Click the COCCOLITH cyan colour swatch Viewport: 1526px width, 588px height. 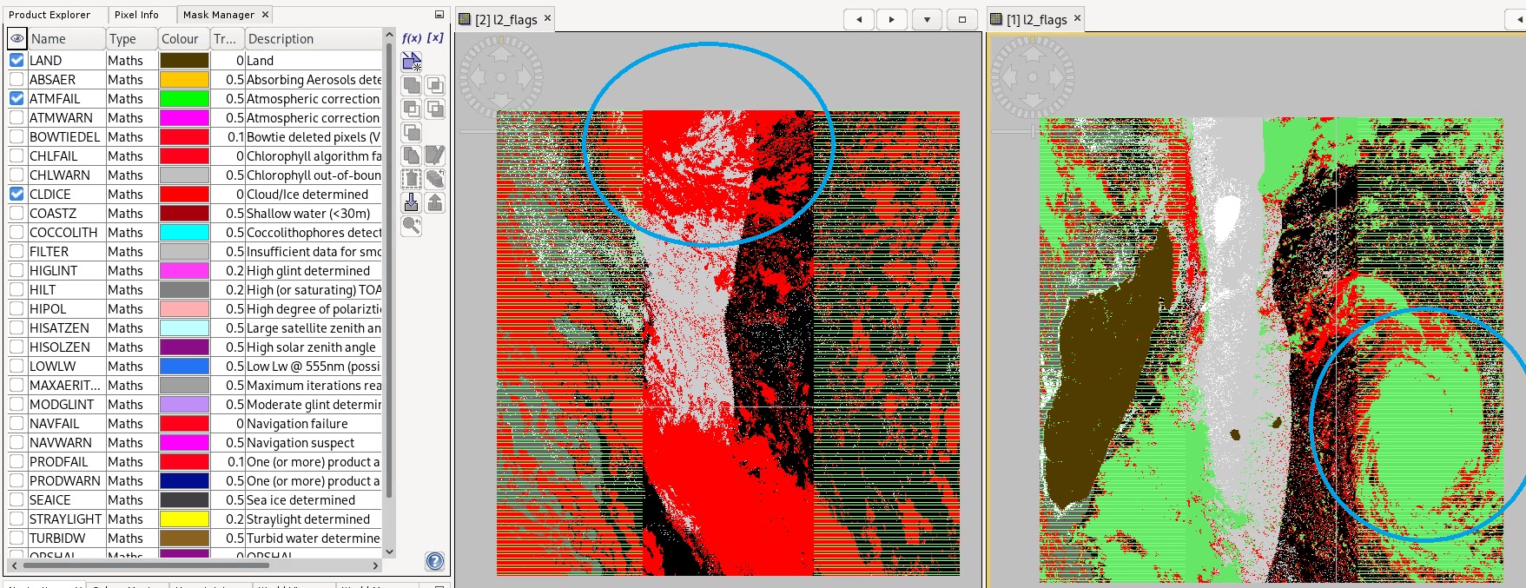(184, 233)
